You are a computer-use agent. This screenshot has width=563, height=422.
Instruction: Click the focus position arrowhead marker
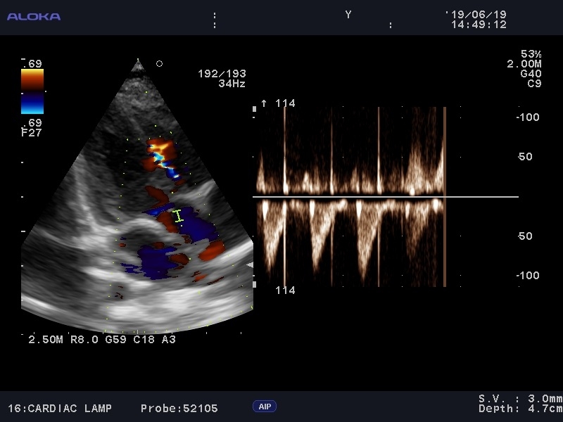pos(250,265)
